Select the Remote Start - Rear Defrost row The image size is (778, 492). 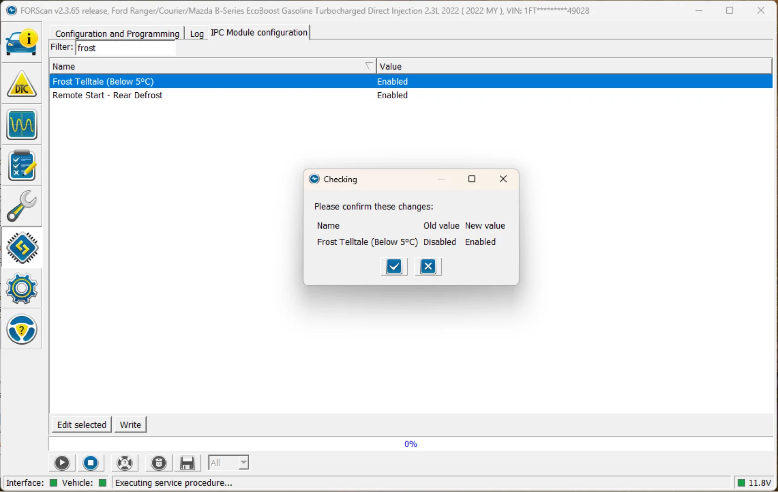pos(411,95)
